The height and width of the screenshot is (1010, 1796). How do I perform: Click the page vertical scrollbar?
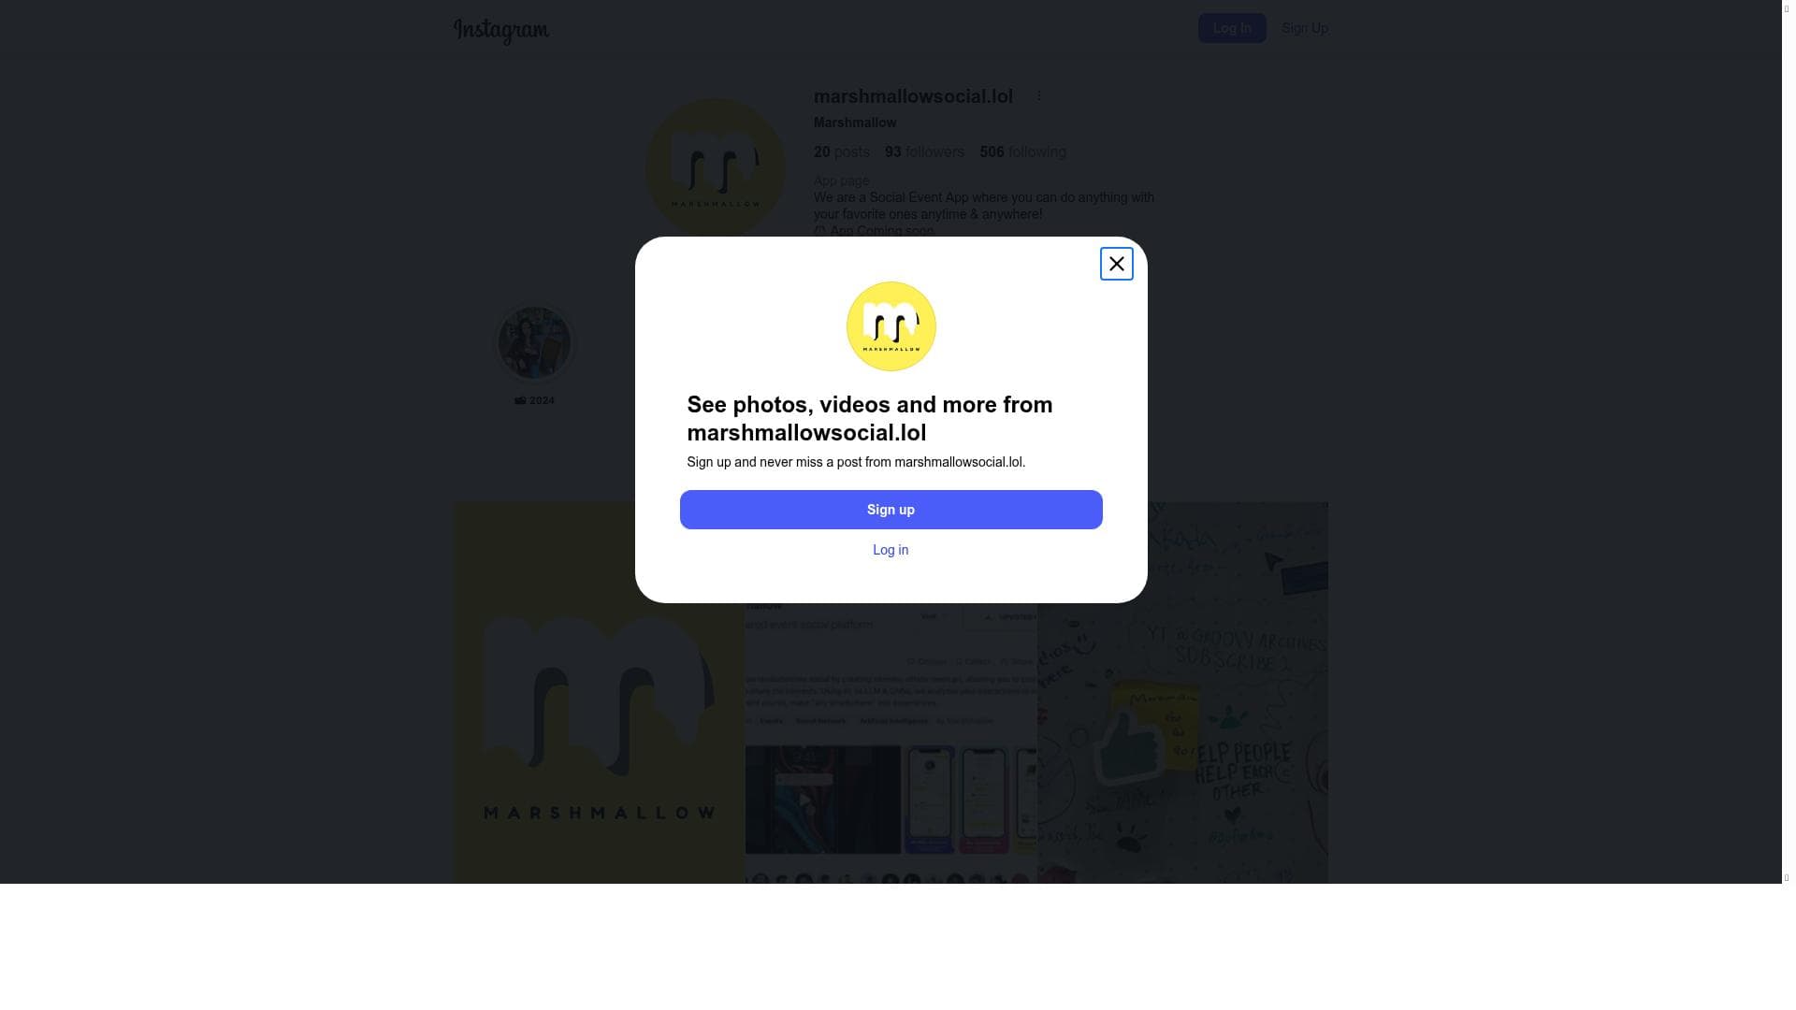1788,441
